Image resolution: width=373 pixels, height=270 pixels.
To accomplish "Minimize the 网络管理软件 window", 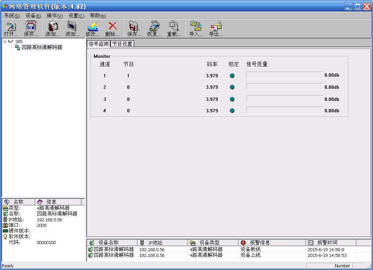I will pos(348,6).
